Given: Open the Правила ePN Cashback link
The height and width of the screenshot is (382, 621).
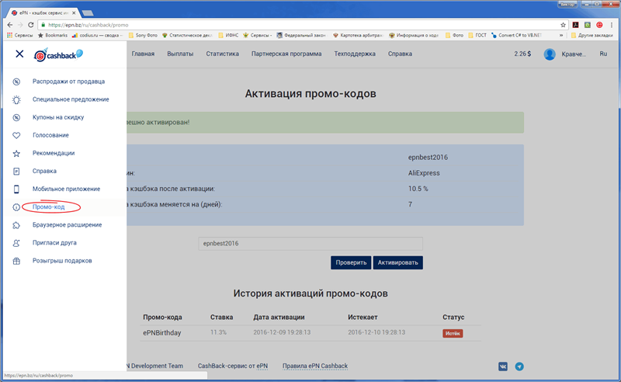Looking at the screenshot, I should click(314, 366).
